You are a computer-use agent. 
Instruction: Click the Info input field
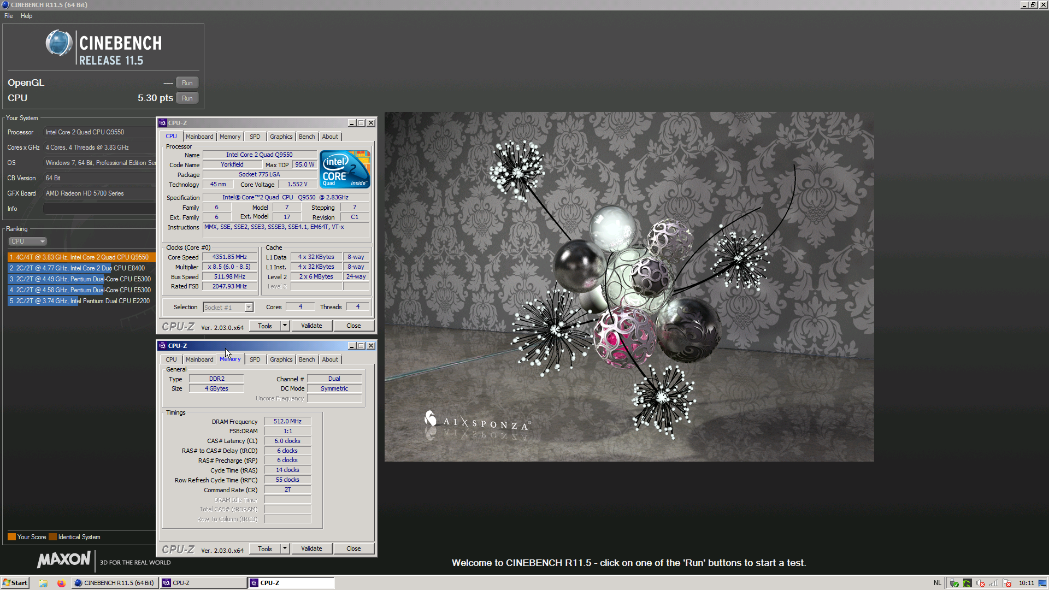point(99,209)
